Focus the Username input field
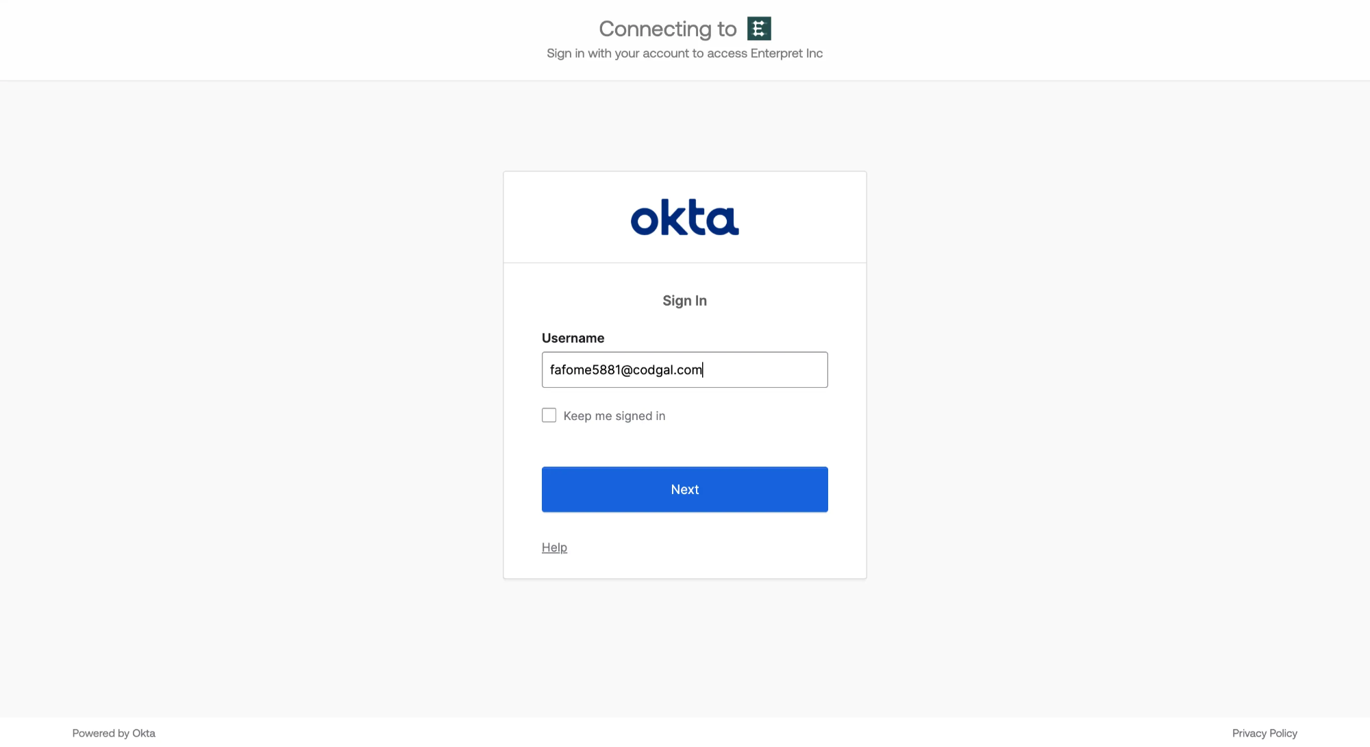Screen dimensions: 1370x747 [685, 370]
